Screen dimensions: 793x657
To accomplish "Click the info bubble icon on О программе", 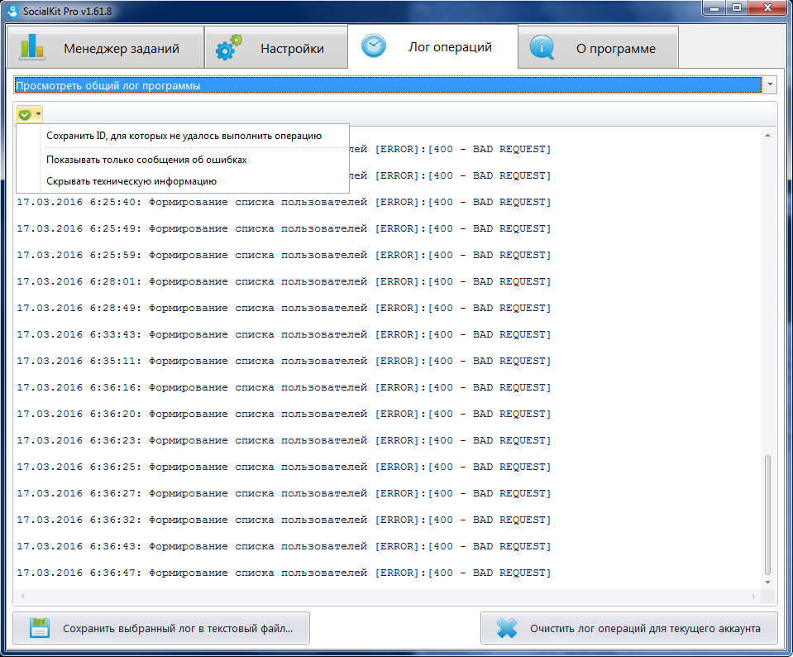I will click(542, 48).
